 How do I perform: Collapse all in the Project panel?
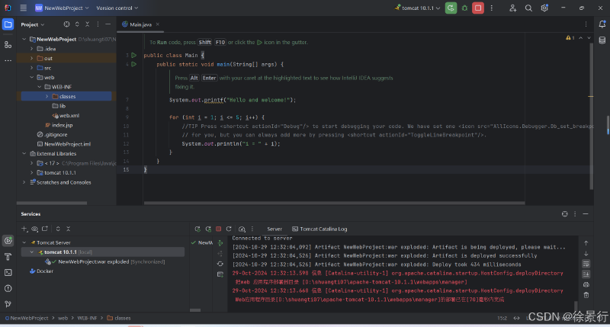tap(87, 24)
